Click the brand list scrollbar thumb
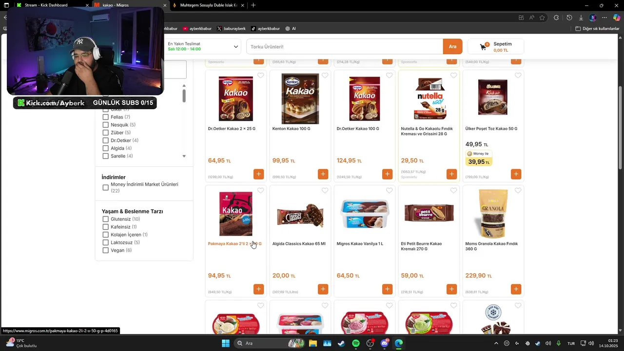The width and height of the screenshot is (624, 351). point(184,96)
